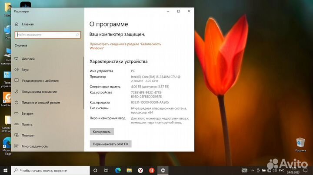This screenshot has height=175, width=313.
Task: Open the Батарея settings page
Action: pyautogui.click(x=27, y=113)
